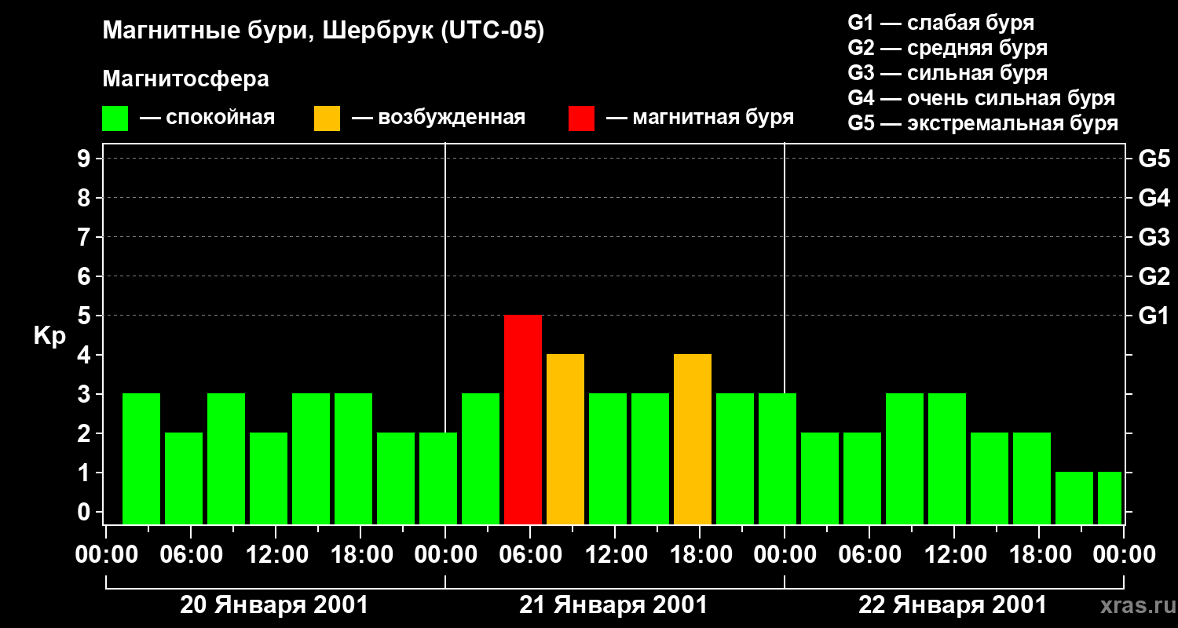Screen dimensions: 1178x628
Task: Click the 'G5 — экстремальная буря' description
Action: tap(982, 123)
